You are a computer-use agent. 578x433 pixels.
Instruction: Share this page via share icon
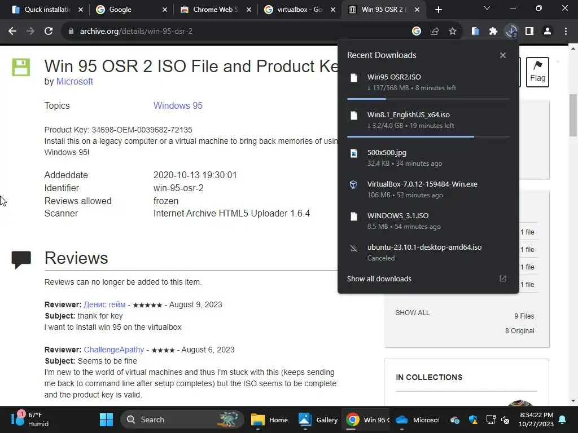(x=435, y=32)
